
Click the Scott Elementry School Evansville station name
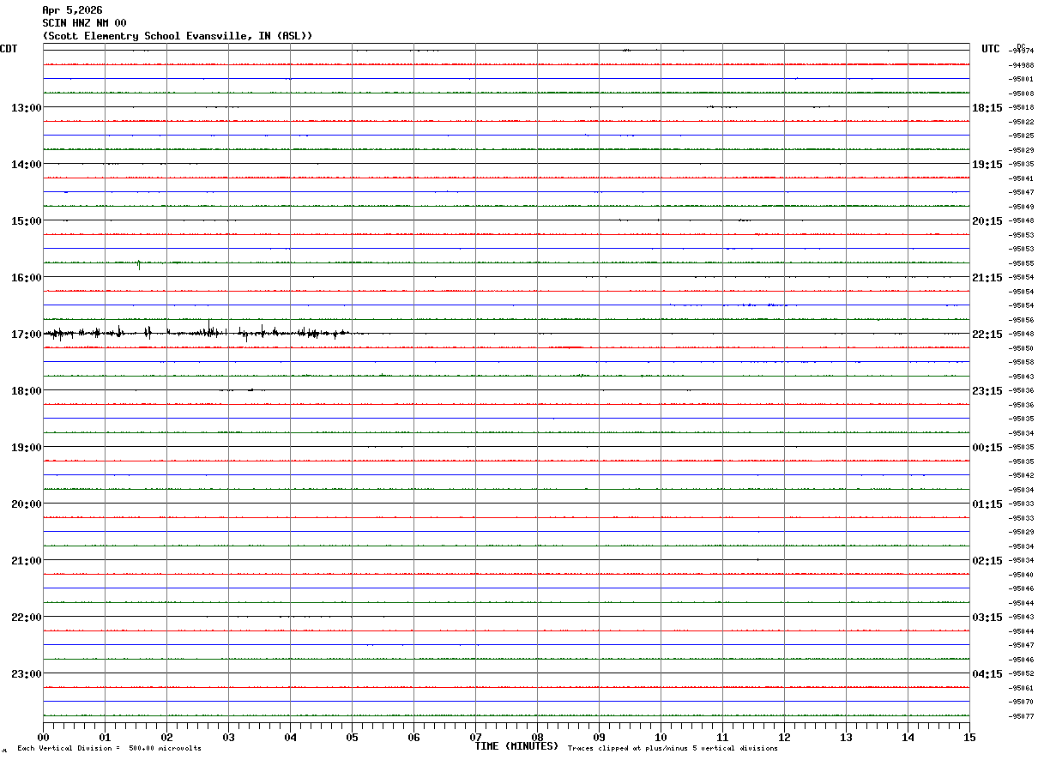coord(178,36)
